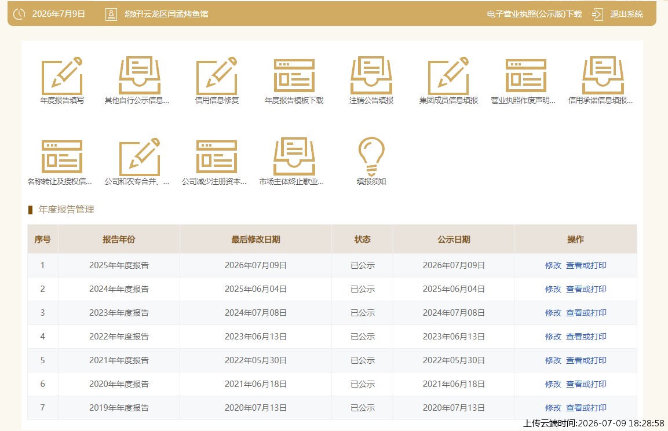Open the 营业执照作废声明 icon
The width and height of the screenshot is (668, 431).
click(525, 76)
